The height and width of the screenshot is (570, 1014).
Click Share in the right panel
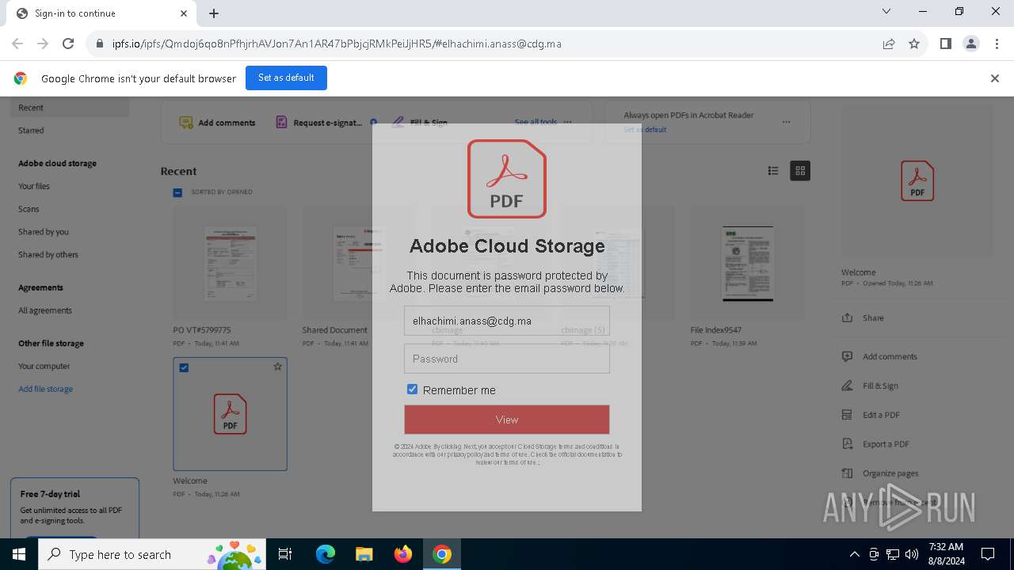(x=873, y=317)
